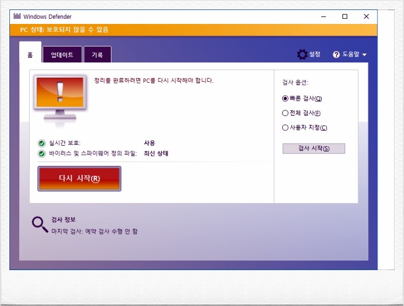Click the 사용 status value

(x=149, y=143)
